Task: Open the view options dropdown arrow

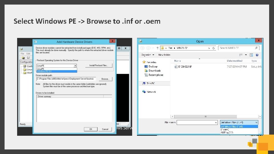Action: 246,55
